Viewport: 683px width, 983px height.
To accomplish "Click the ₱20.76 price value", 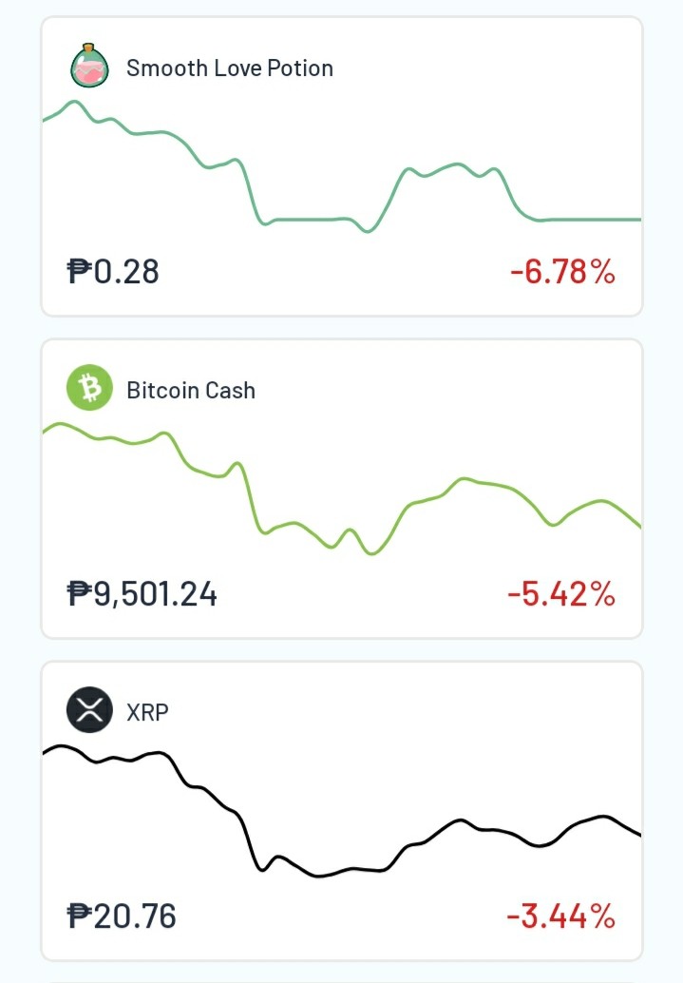I will (122, 916).
